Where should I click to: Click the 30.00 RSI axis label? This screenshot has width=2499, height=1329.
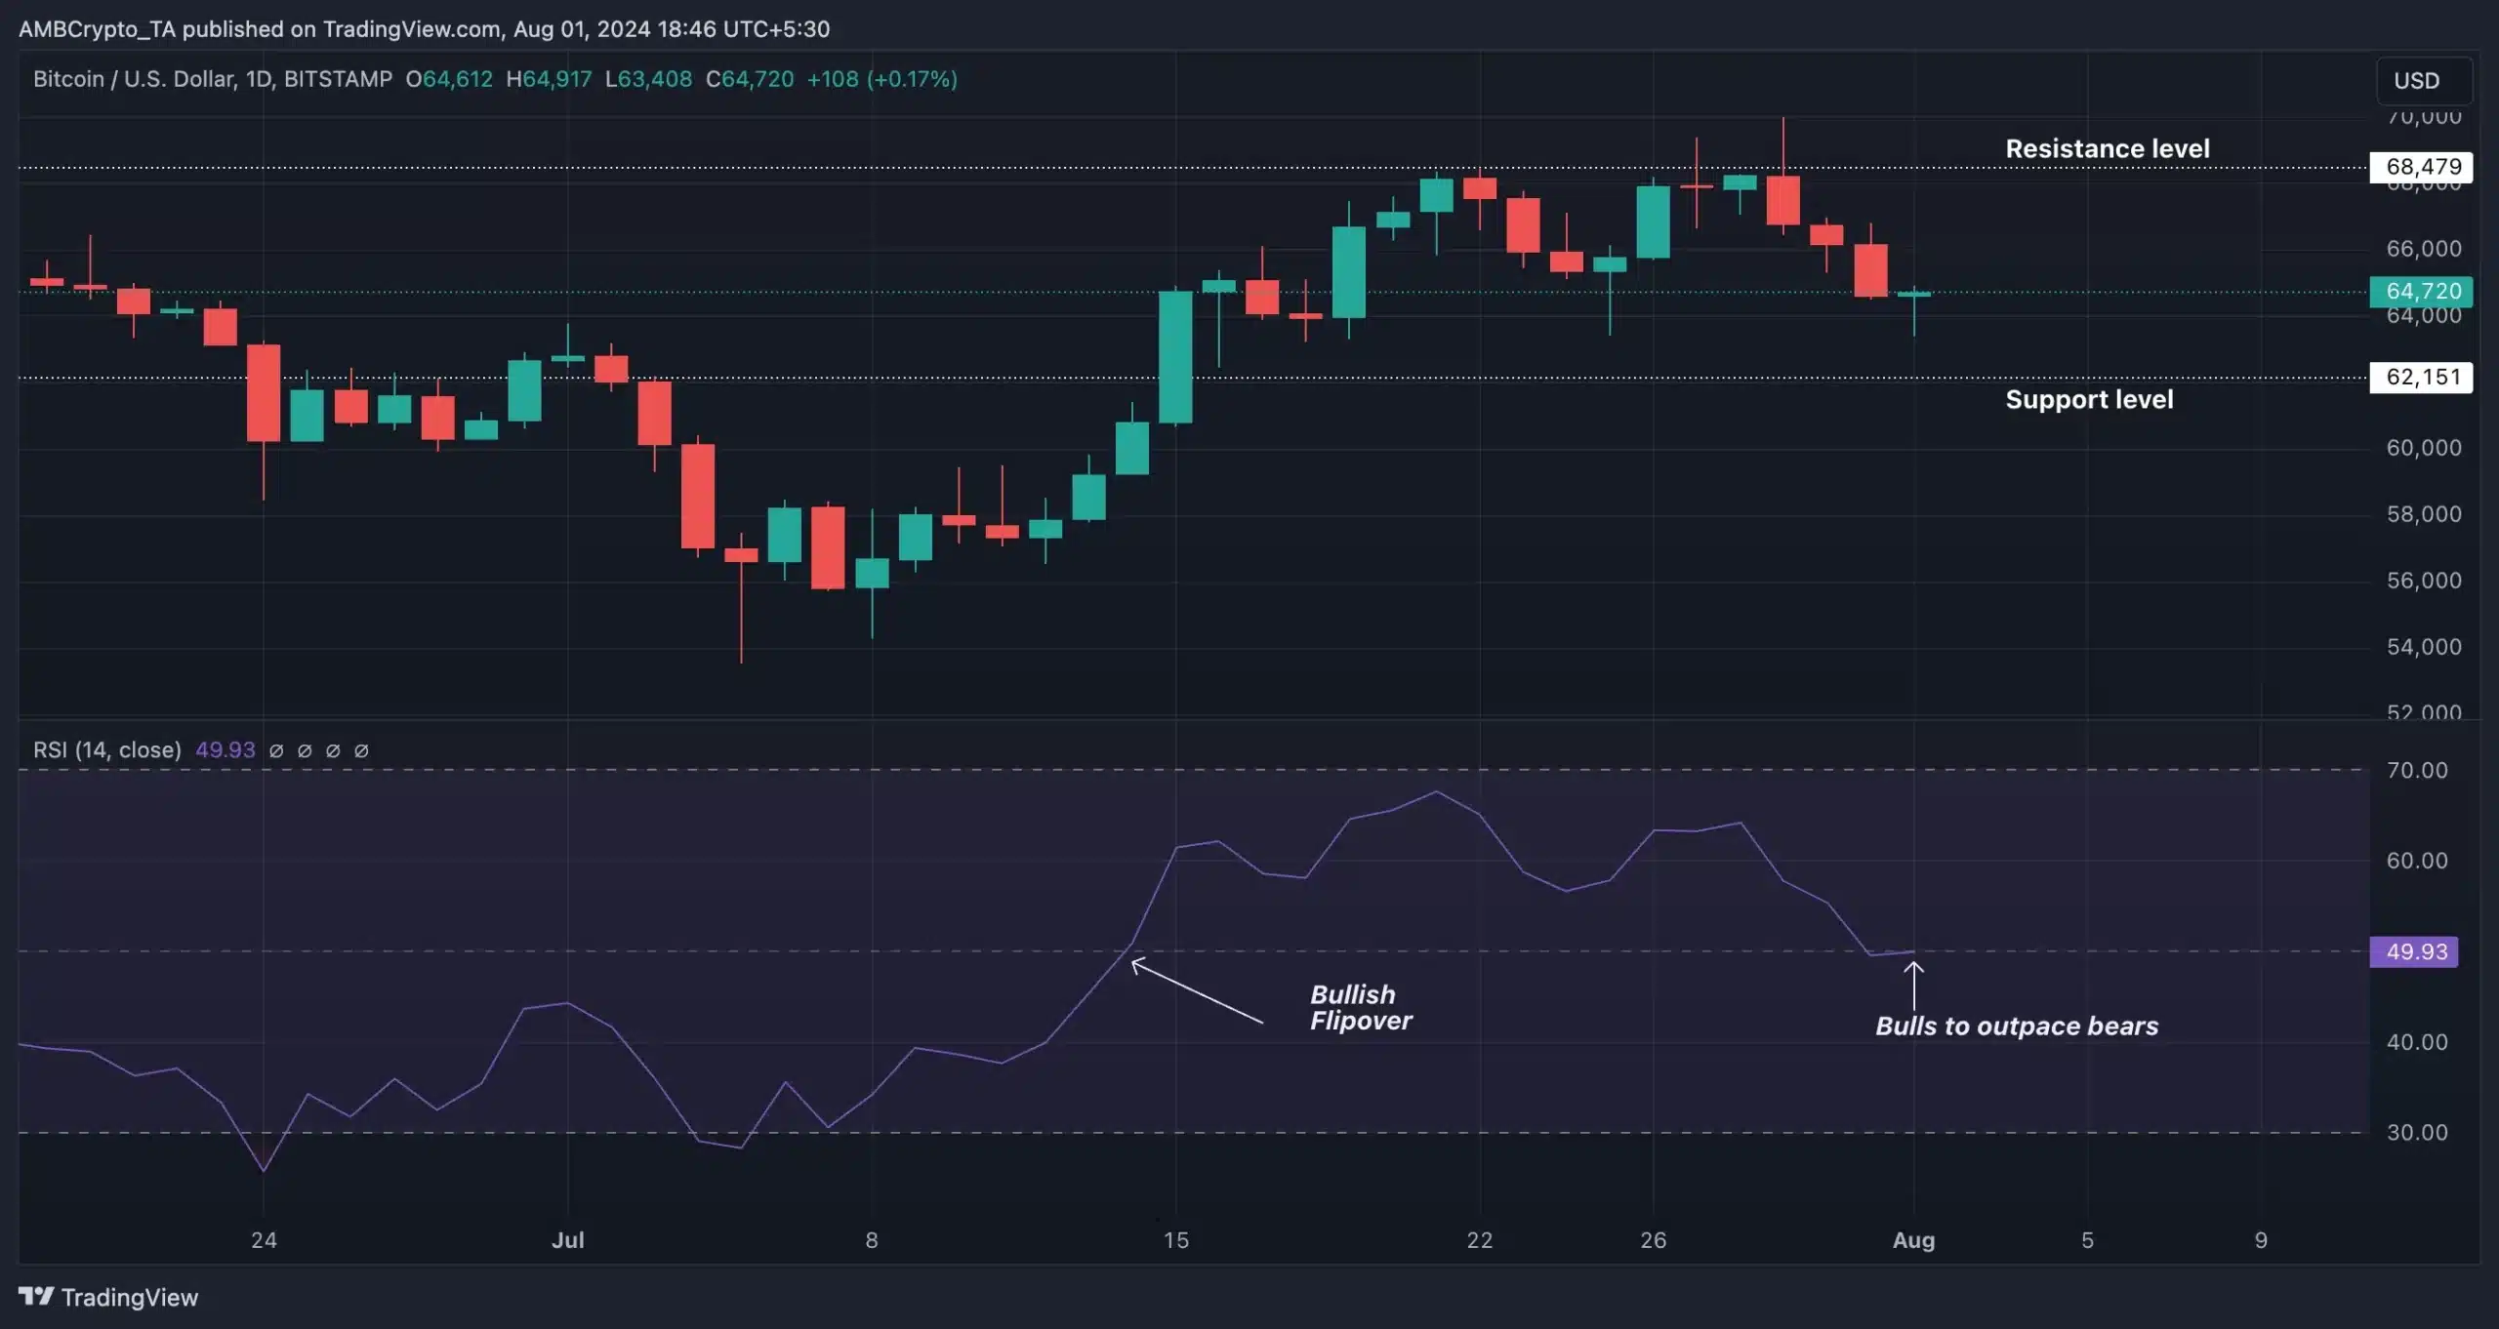2417,1132
